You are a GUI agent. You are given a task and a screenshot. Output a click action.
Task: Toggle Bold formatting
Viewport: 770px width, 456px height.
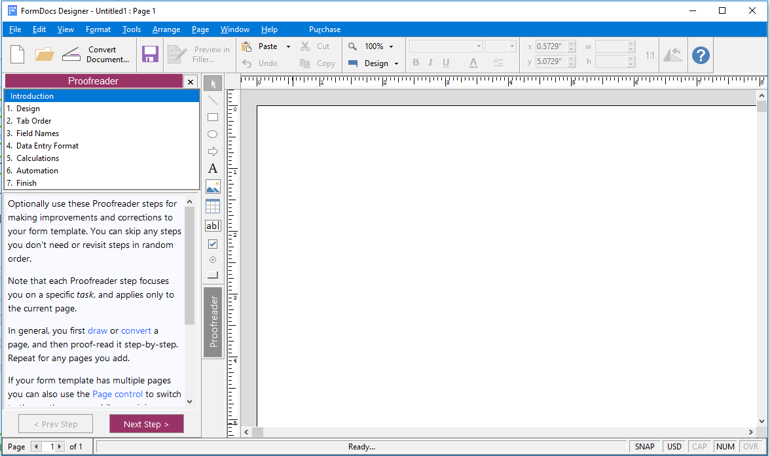416,62
